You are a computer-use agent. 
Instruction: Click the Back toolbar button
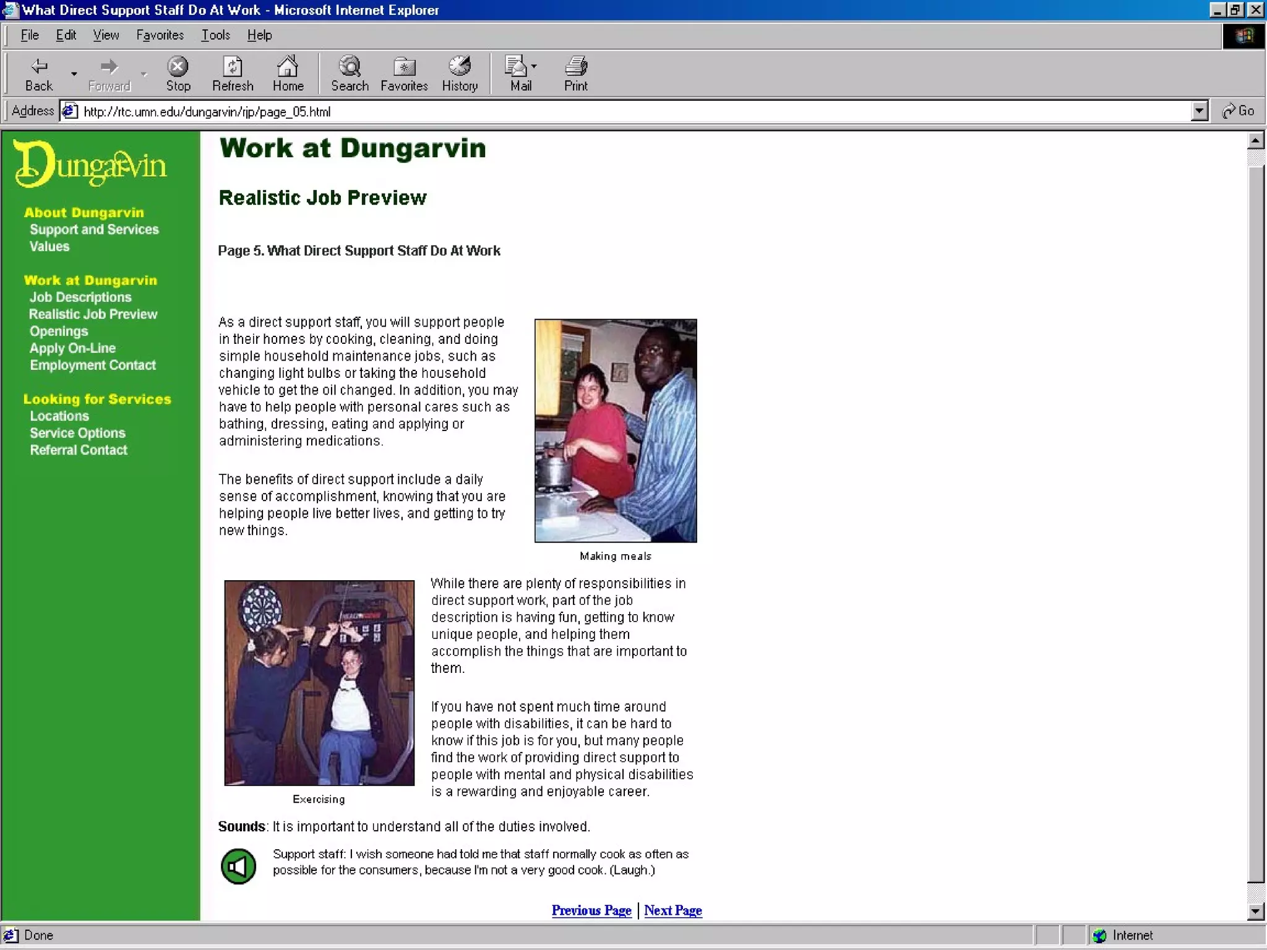click(x=39, y=74)
